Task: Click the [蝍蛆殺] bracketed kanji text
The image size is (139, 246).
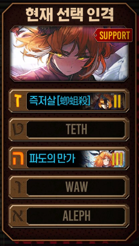Action: point(74,101)
